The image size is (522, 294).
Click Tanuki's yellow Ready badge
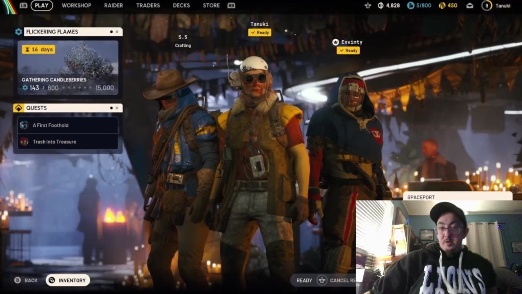(x=259, y=33)
